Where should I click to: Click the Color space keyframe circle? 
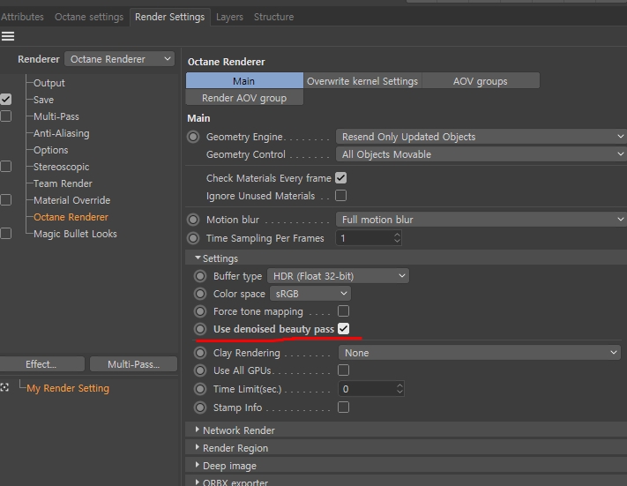[x=200, y=294]
